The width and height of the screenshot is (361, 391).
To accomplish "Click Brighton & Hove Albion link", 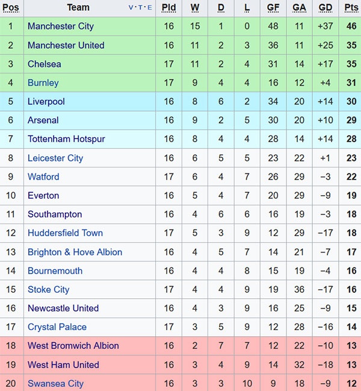I will click(x=75, y=252).
